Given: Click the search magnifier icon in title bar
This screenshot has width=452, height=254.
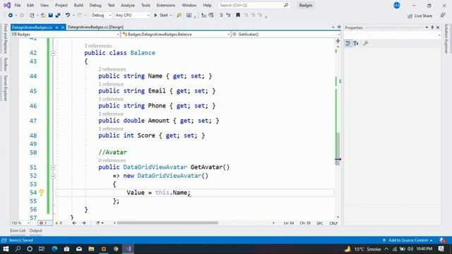Looking at the screenshot, I should [x=286, y=5].
